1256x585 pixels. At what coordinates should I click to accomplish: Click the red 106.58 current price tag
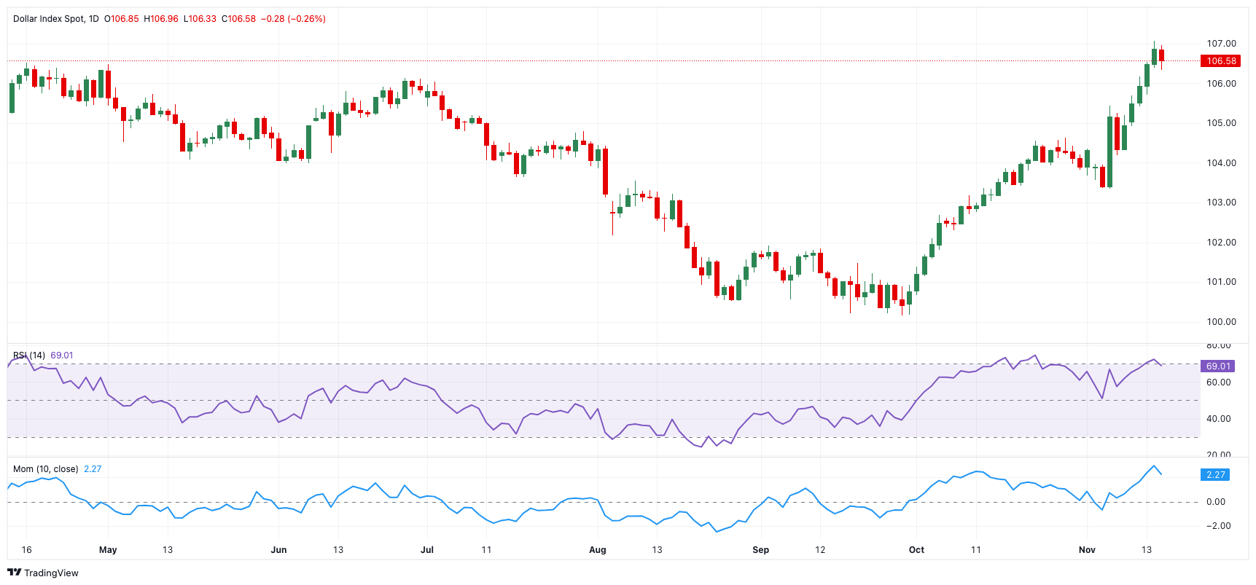pyautogui.click(x=1220, y=61)
